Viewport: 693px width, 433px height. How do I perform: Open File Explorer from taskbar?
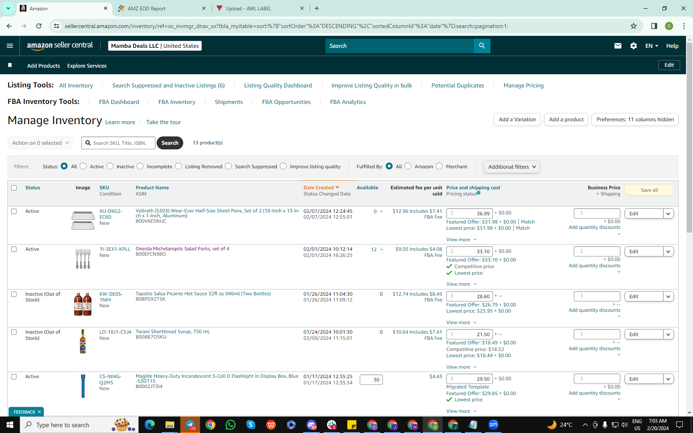(170, 425)
